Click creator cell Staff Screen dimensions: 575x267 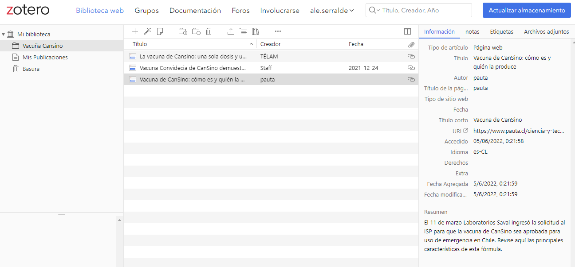click(x=266, y=68)
